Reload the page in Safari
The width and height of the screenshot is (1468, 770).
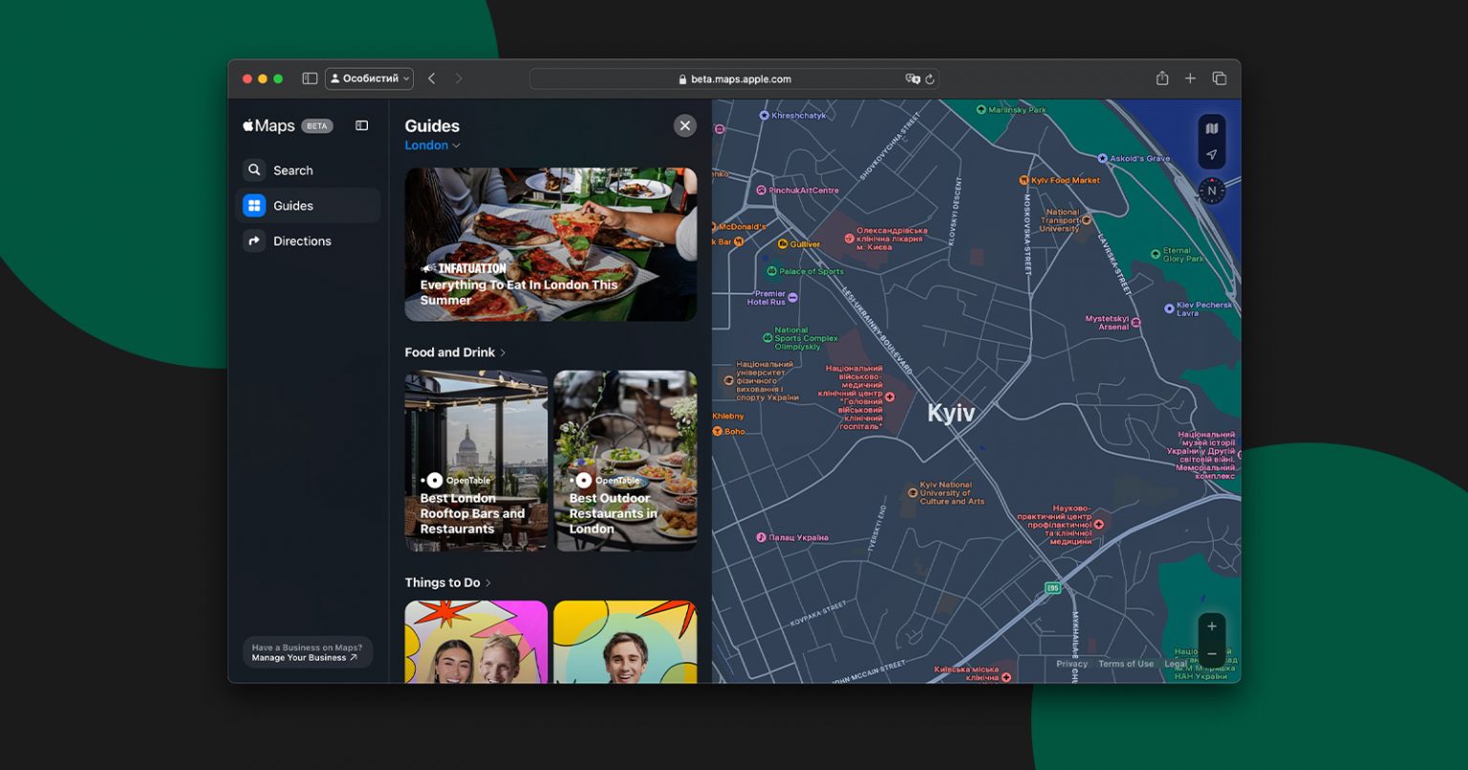[930, 79]
